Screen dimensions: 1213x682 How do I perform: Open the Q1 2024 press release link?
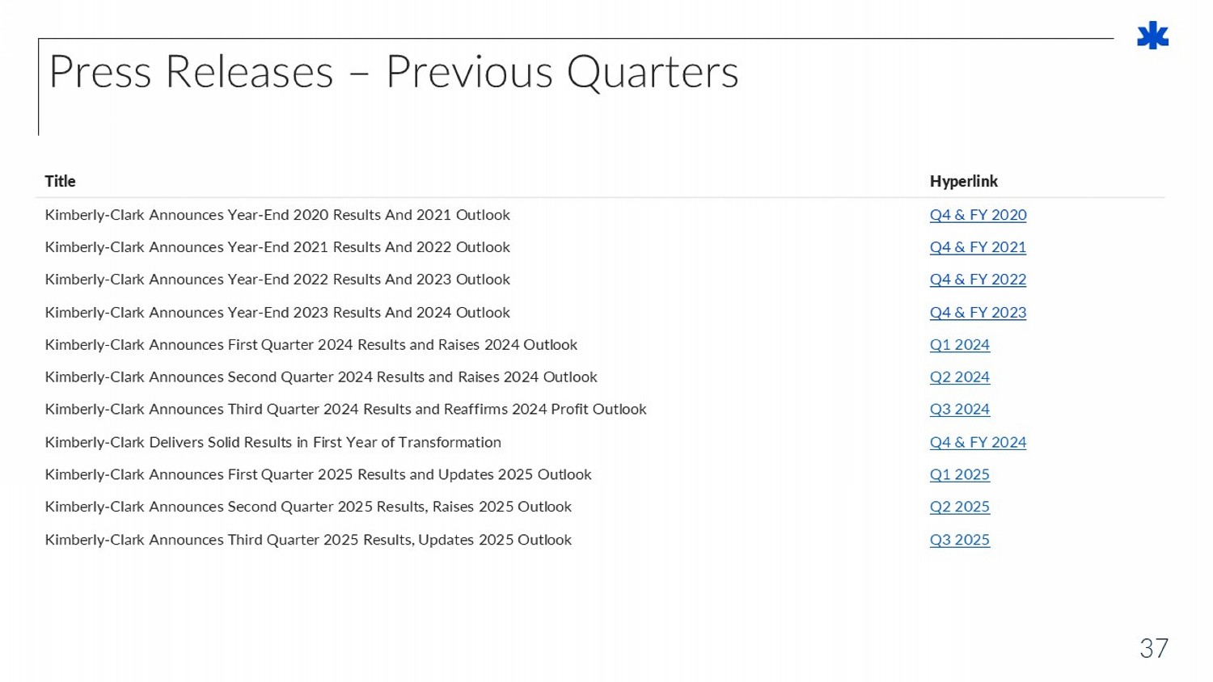959,345
